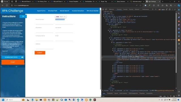Open DevTools customize menu with three dots

tap(173, 9)
